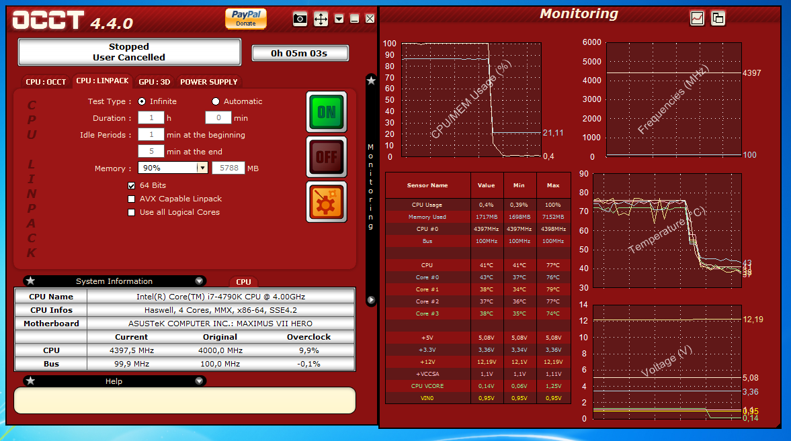Click the Help text area
This screenshot has width=791, height=441.
click(185, 400)
